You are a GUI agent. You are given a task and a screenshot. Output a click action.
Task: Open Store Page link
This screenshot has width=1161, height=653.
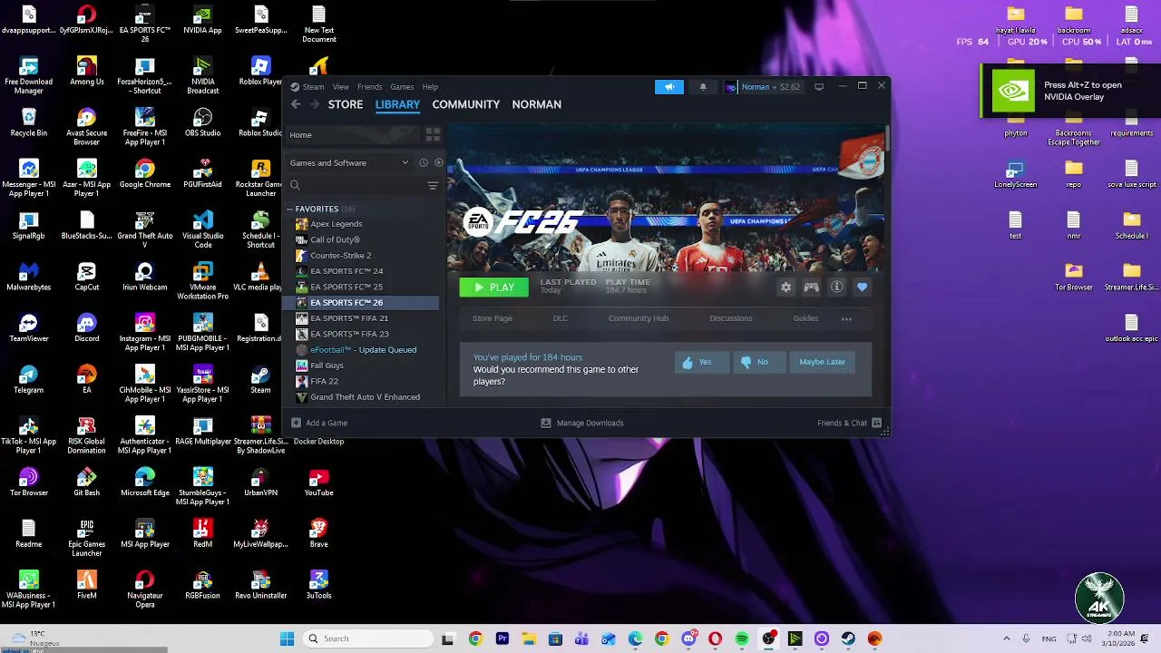pyautogui.click(x=493, y=318)
